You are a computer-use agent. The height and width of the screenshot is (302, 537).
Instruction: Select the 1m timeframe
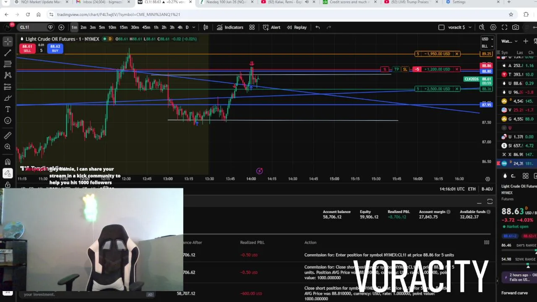(74, 27)
